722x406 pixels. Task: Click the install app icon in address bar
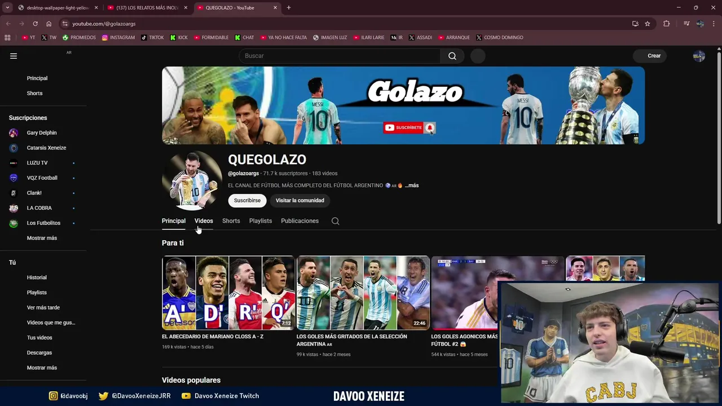tap(635, 24)
